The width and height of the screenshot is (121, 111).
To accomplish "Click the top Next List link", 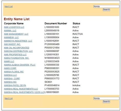I will tap(9, 6).
